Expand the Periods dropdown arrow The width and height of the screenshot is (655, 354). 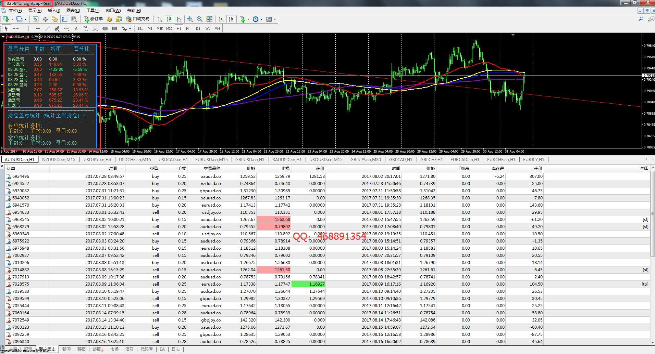point(261,19)
